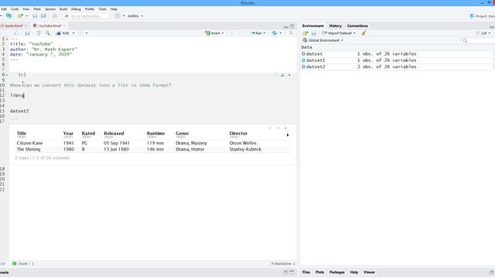Open the Addins dropdown
Viewport: 495px width, 278px height.
pos(135,15)
